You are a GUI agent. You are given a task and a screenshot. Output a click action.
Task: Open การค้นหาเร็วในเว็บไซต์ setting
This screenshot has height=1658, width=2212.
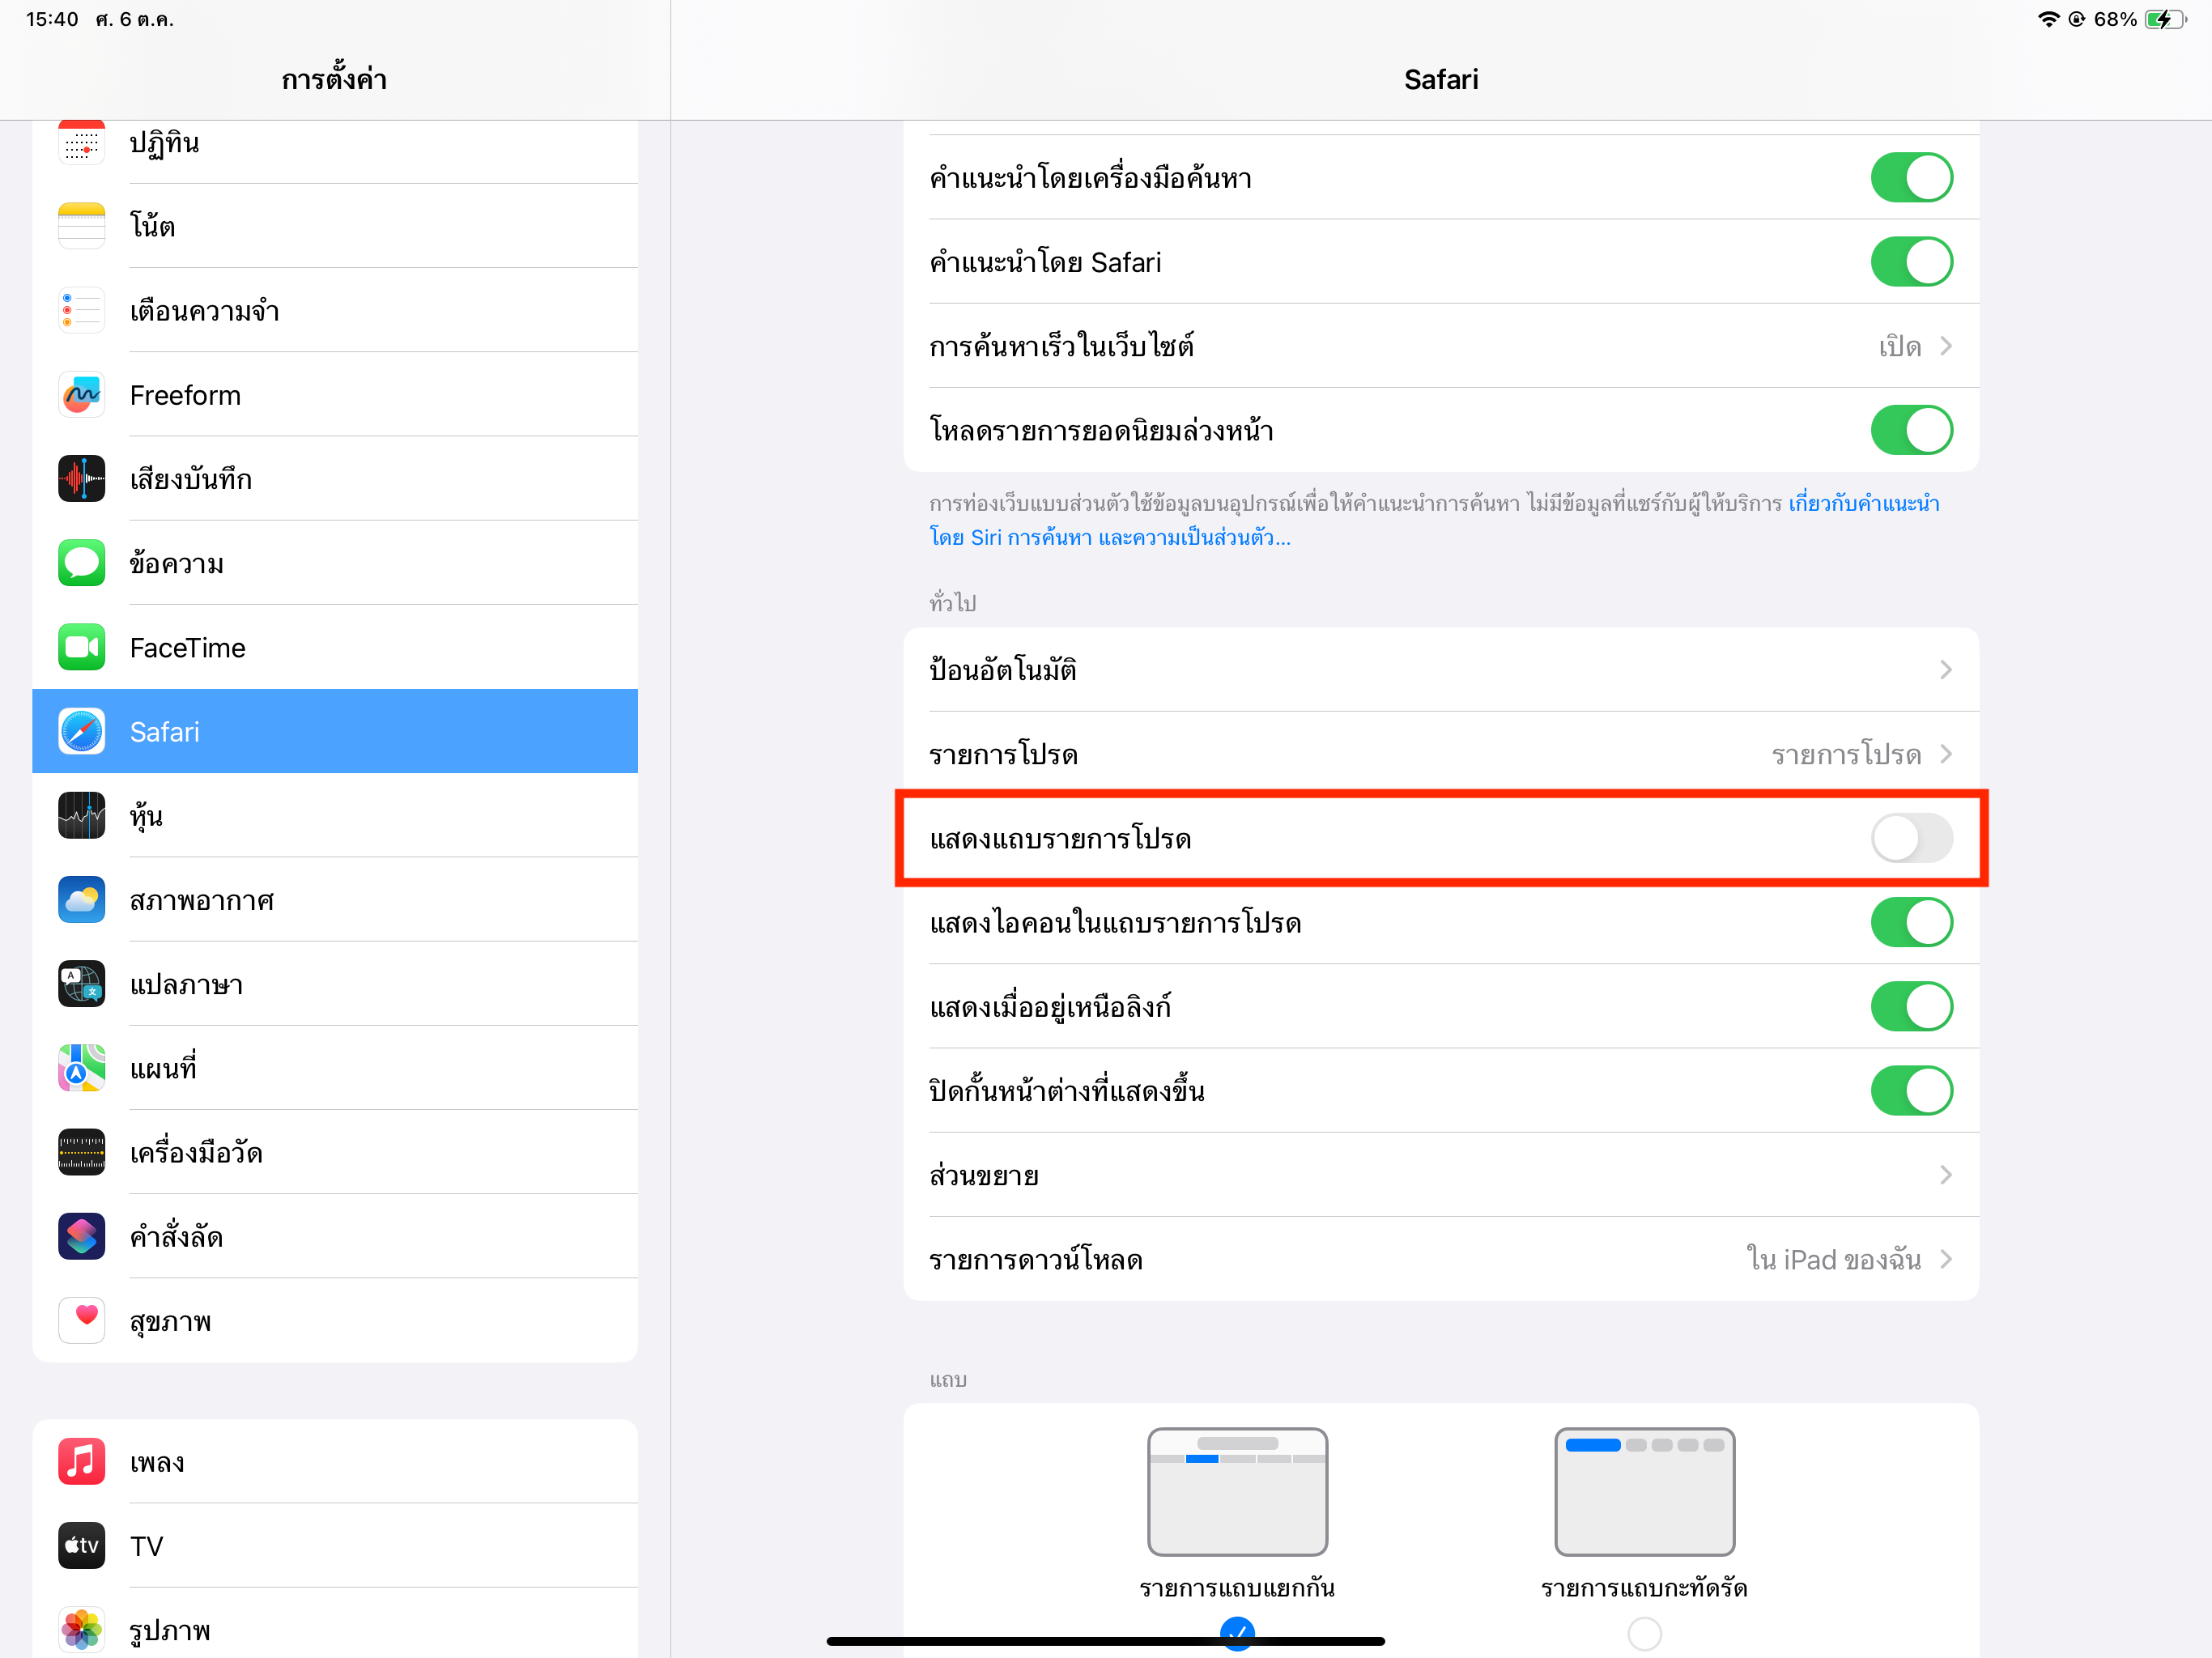pos(1440,346)
